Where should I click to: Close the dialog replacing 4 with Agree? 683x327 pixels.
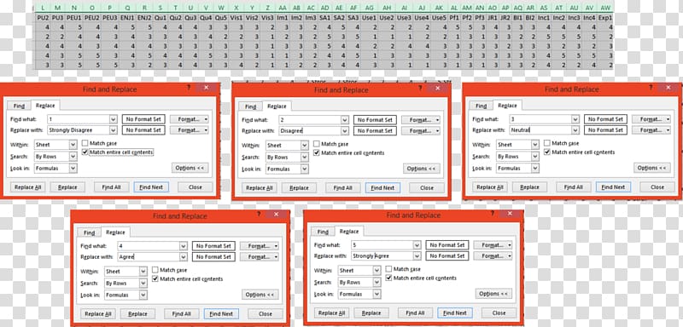[x=276, y=214]
